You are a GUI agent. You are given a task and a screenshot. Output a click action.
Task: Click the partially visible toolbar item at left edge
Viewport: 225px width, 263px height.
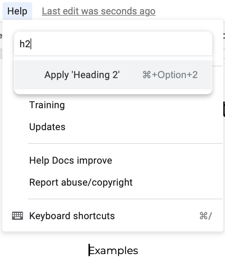1,36
